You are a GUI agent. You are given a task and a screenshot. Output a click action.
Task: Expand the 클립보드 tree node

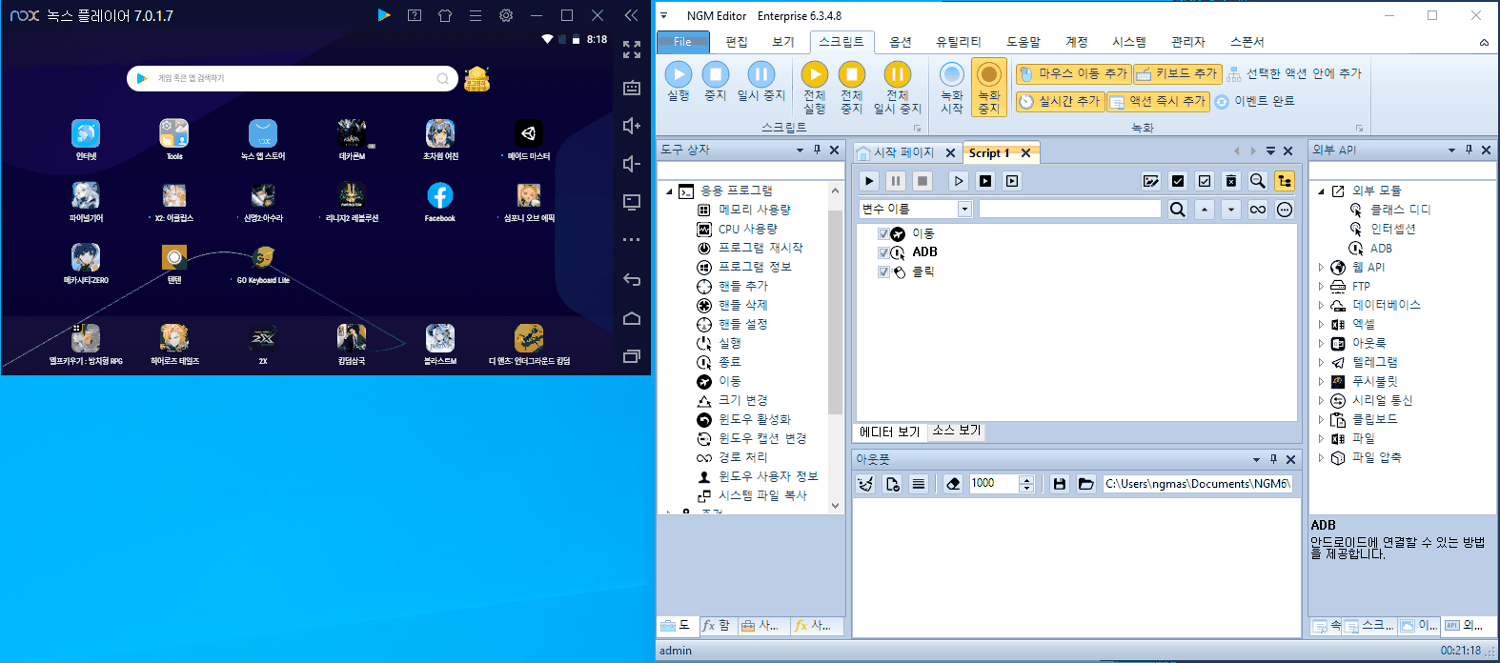[x=1322, y=420]
